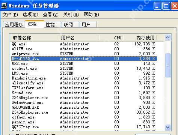
Task: Click the highlighted Rundll32.exe process
Action: coord(84,58)
